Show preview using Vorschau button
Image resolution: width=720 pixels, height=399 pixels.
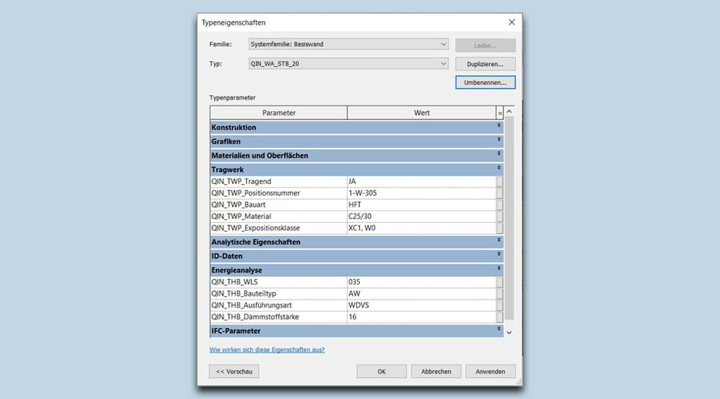[234, 371]
